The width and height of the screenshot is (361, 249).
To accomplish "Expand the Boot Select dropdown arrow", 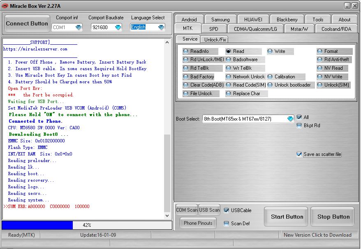I will coord(290,119).
